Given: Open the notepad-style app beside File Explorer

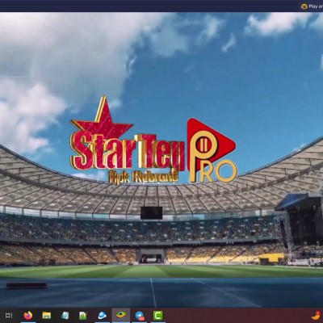Looking at the screenshot, I should 65,315.
